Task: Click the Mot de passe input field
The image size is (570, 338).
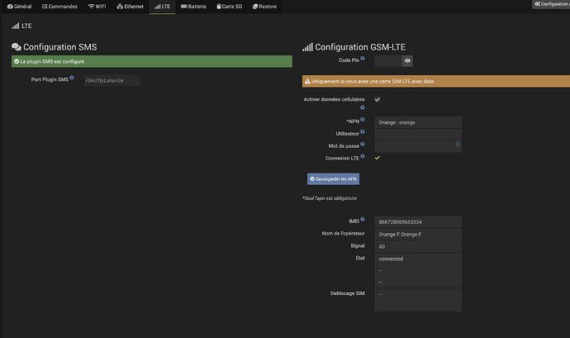Action: 418,146
